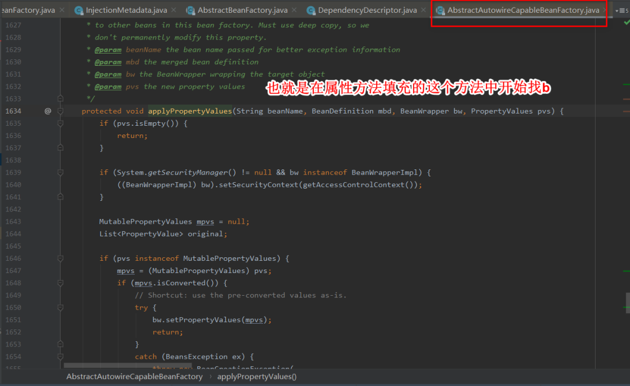
Task: Click line number 1643 in the gutter
Action: click(x=13, y=221)
